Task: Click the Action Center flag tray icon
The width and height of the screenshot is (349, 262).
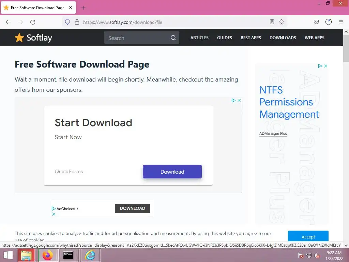Action: tap(301, 255)
